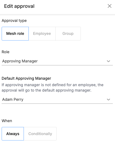The height and width of the screenshot is (154, 115).
Task: Click the Approval type label
Action: (14, 21)
